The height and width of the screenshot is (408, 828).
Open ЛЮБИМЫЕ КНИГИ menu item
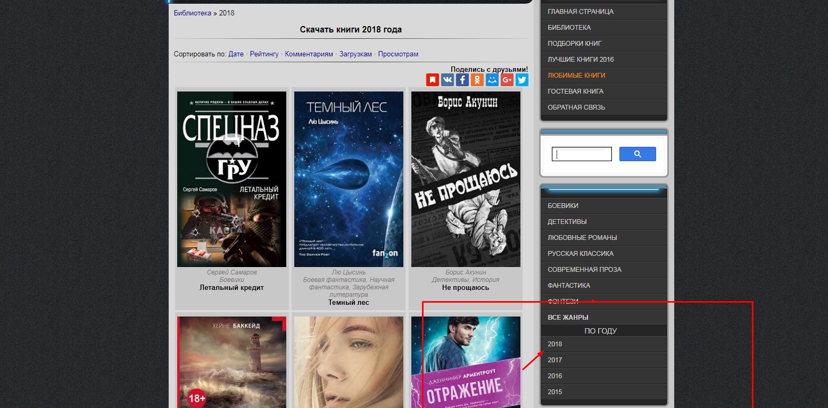576,76
